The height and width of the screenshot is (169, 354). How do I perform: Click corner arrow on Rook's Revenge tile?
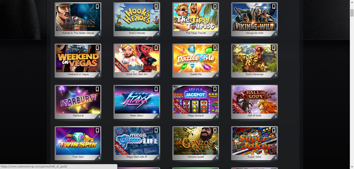tap(276, 76)
